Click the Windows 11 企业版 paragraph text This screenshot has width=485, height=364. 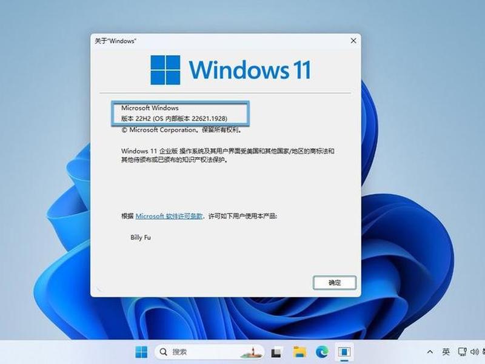coord(228,155)
